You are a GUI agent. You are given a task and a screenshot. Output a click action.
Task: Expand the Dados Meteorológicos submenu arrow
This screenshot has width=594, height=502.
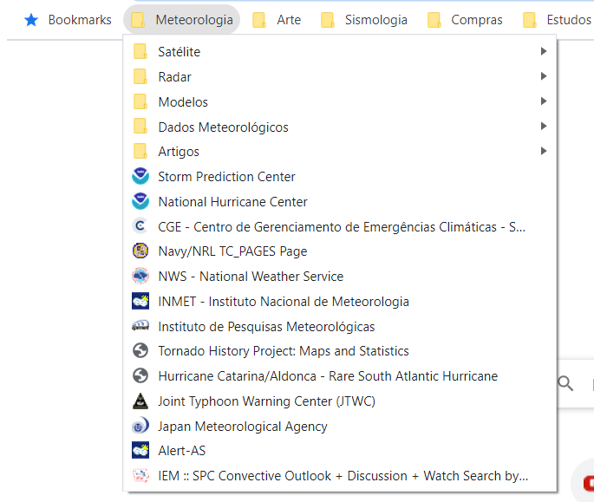coord(544,127)
